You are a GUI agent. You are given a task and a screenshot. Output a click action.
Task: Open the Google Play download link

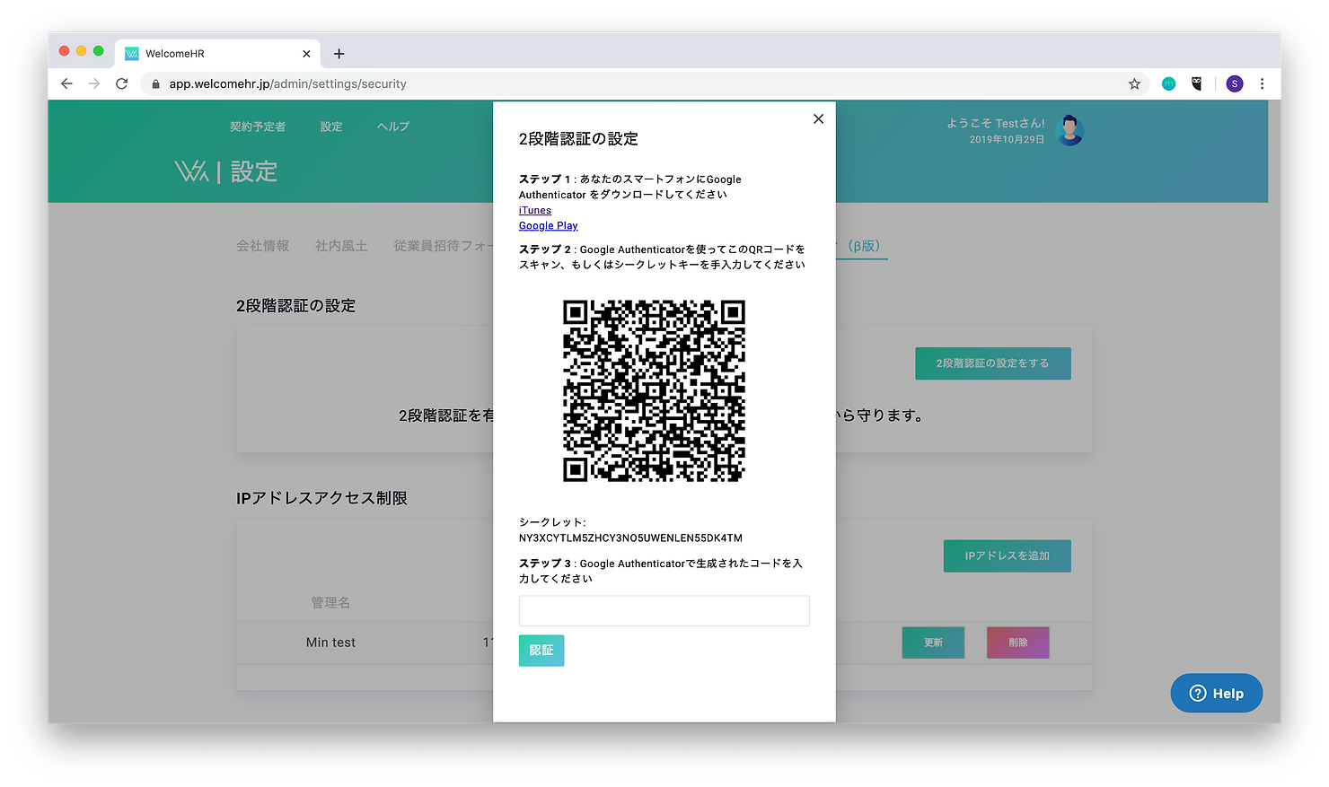(x=548, y=225)
